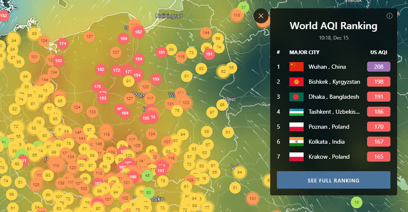Viewport: 408px width, 212px height.
Task: Open the orange 115 station marker
Action: pos(181,57)
